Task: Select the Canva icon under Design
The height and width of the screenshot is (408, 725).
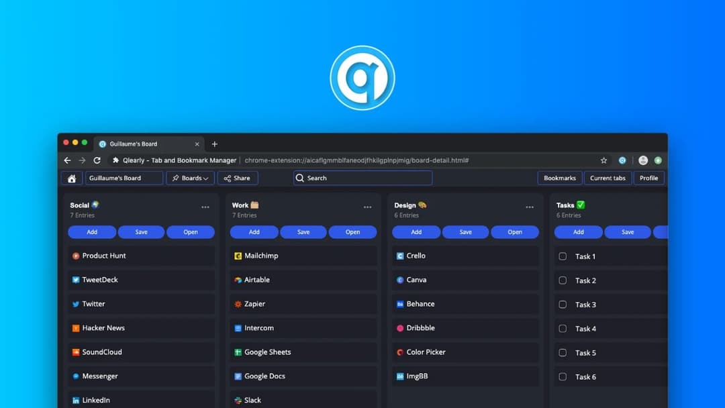Action: [x=399, y=280]
